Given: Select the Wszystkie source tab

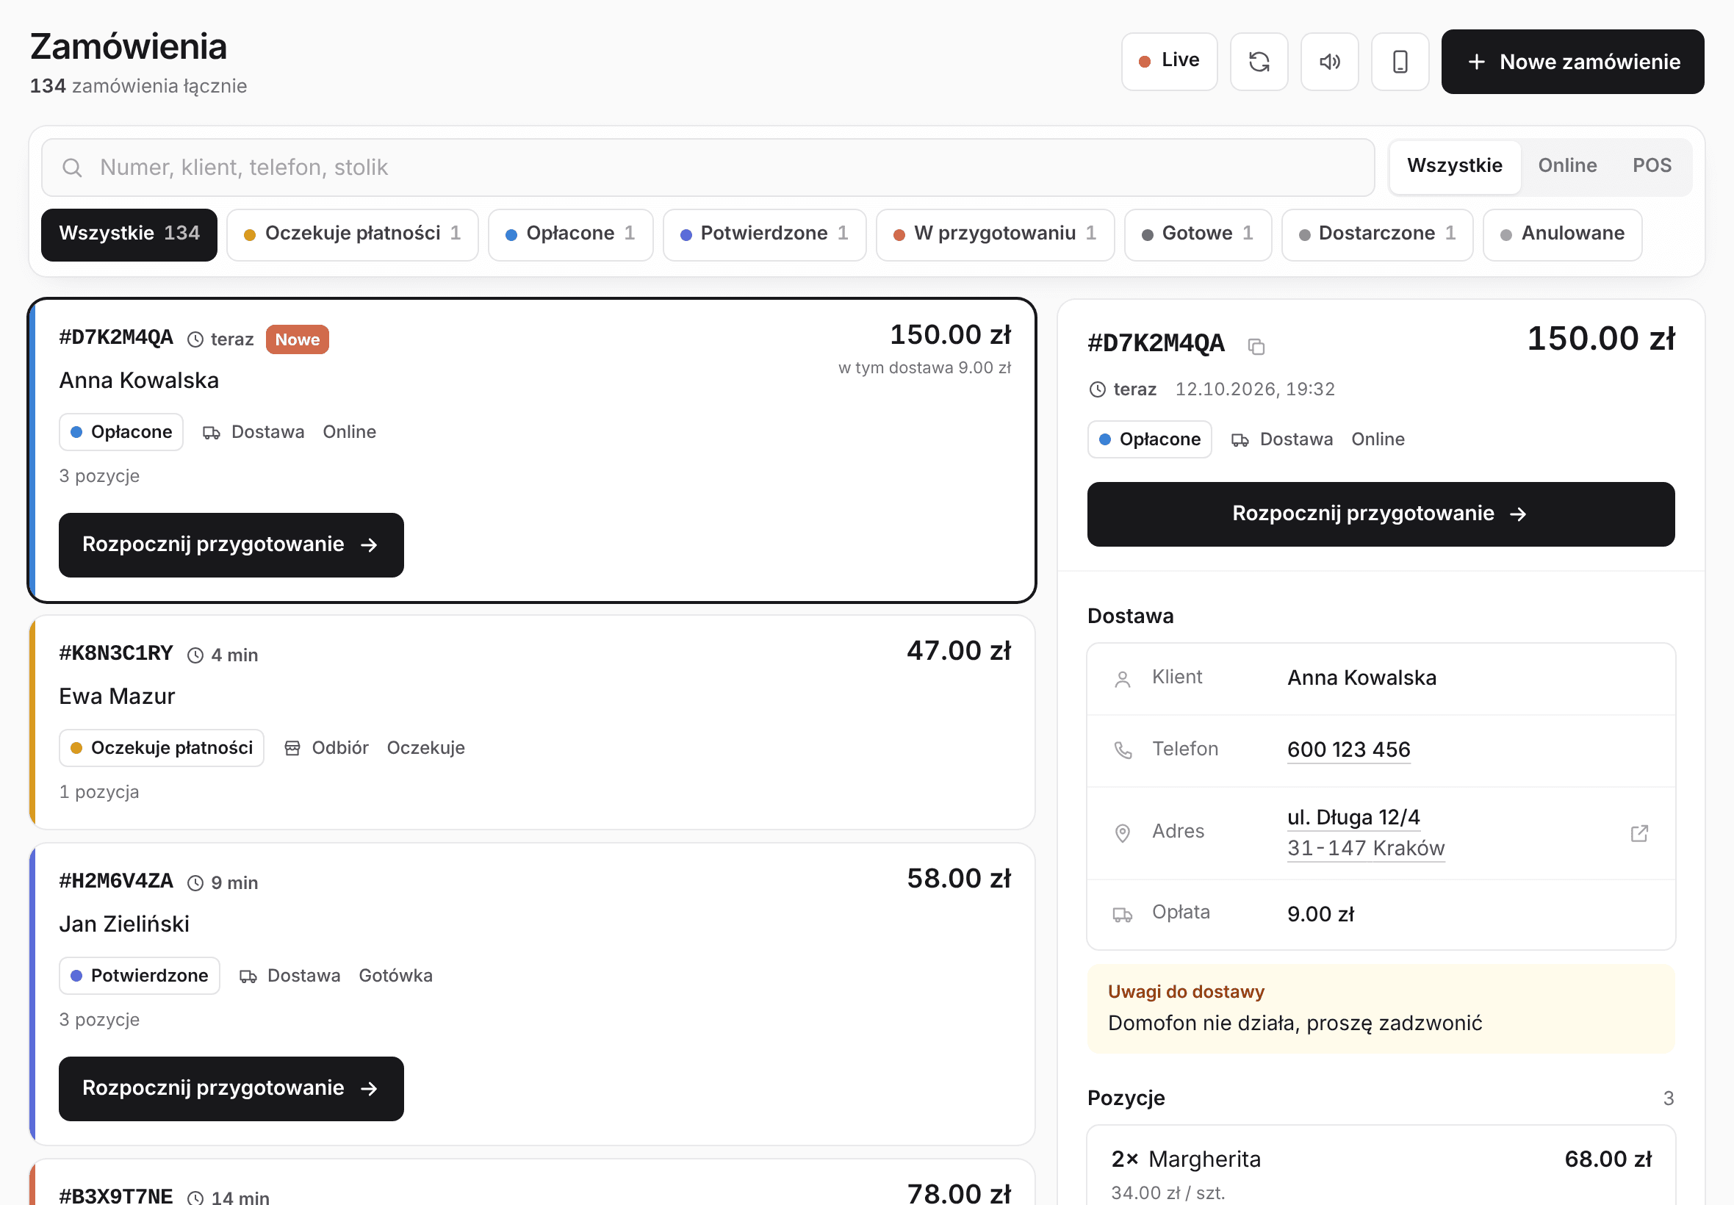Looking at the screenshot, I should (1454, 166).
